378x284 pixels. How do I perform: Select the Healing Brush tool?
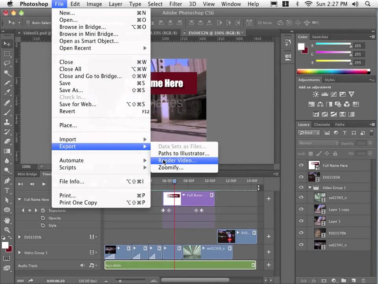[x=7, y=103]
